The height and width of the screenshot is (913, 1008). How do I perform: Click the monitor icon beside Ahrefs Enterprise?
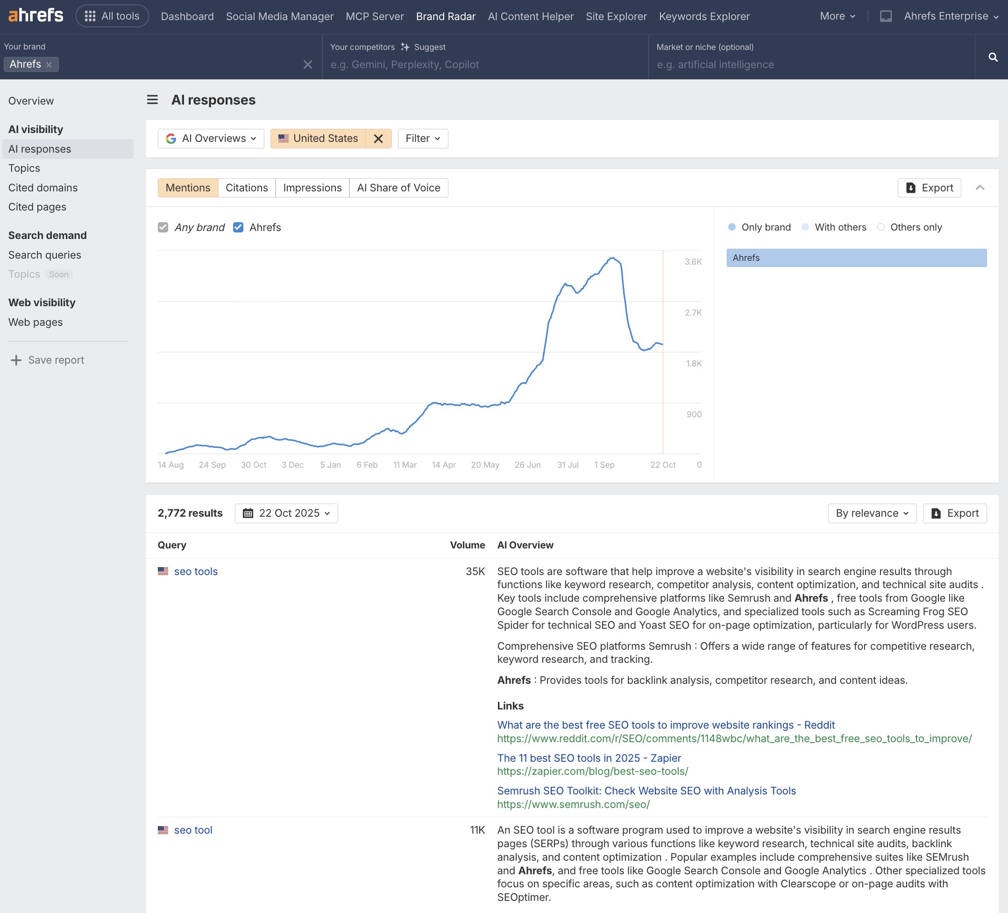886,15
